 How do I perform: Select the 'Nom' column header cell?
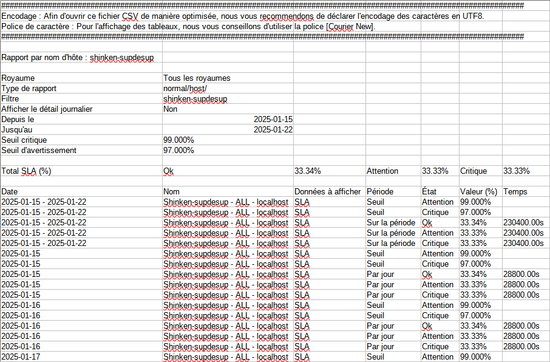point(172,191)
